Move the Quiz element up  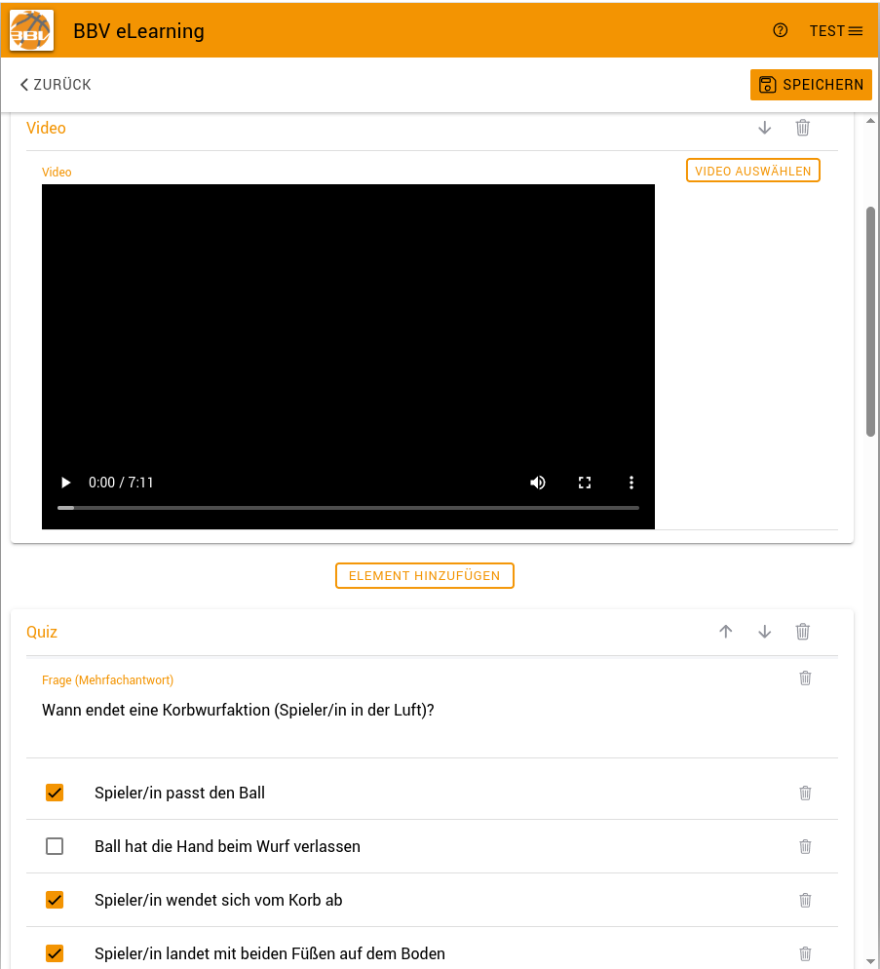[x=725, y=632]
